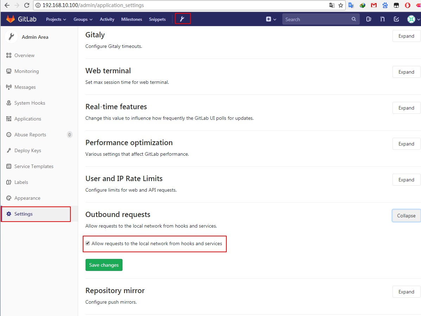421x316 pixels.
Task: Open the Projects dropdown menu
Action: pos(56,19)
